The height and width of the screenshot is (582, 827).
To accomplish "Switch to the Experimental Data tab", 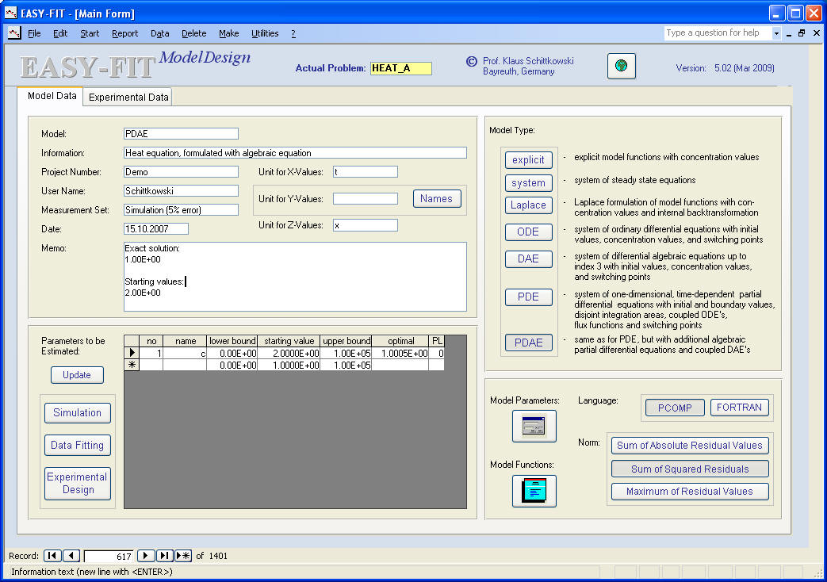I will click(128, 98).
